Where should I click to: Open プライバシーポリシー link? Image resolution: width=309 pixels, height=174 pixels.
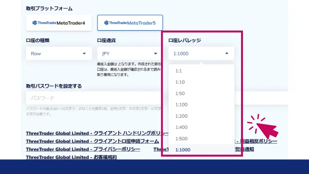pos(83,149)
